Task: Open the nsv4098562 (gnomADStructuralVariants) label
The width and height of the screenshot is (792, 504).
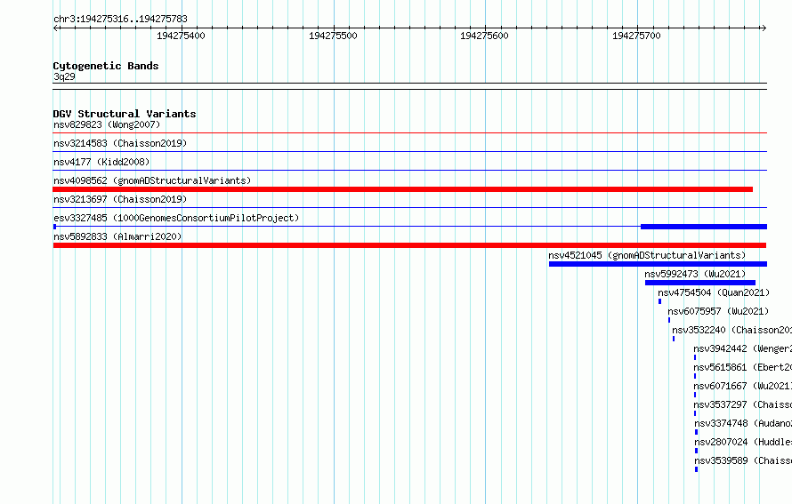Action: click(x=152, y=180)
